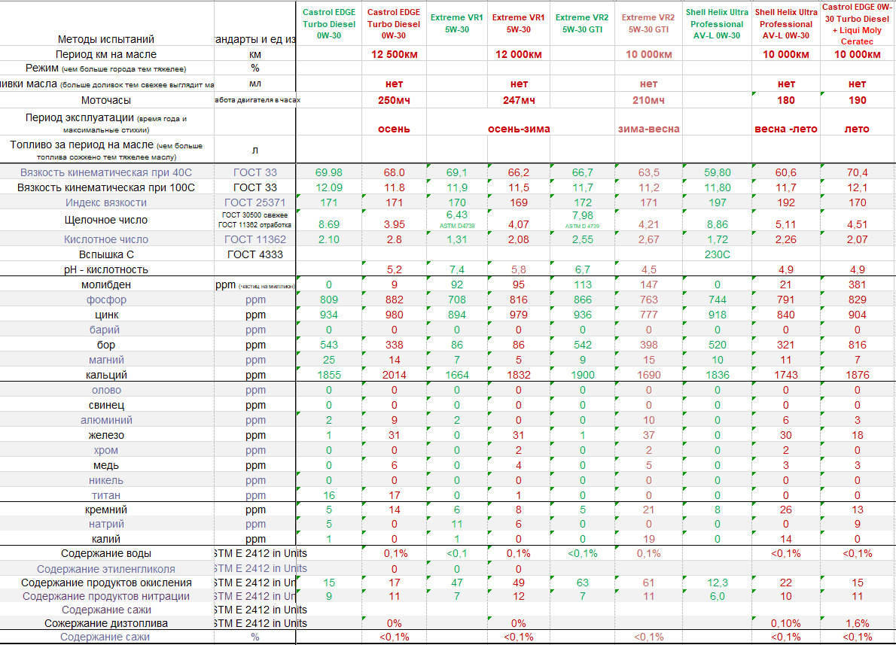896x645 pixels.
Task: Click calcium value '1855'
Action: [328, 376]
